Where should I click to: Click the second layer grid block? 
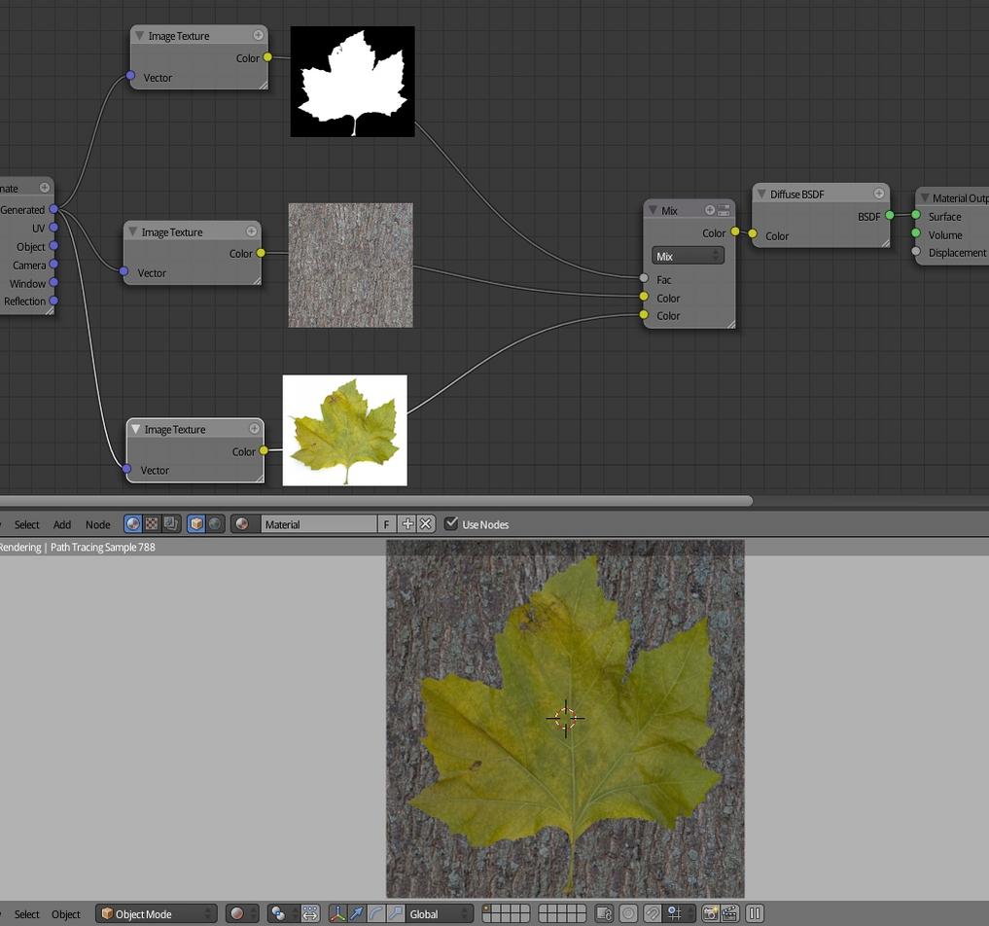562,914
